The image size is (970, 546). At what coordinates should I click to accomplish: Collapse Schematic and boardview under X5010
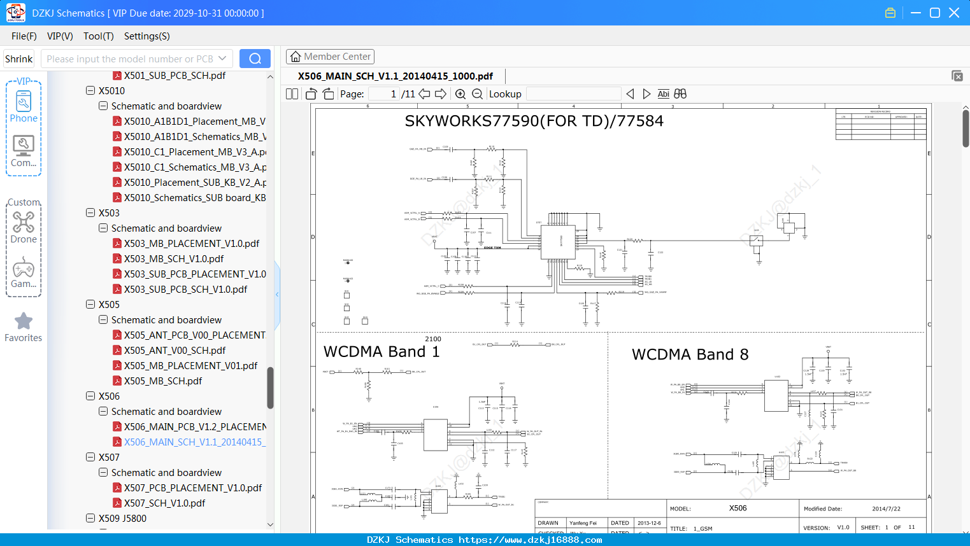click(x=103, y=106)
